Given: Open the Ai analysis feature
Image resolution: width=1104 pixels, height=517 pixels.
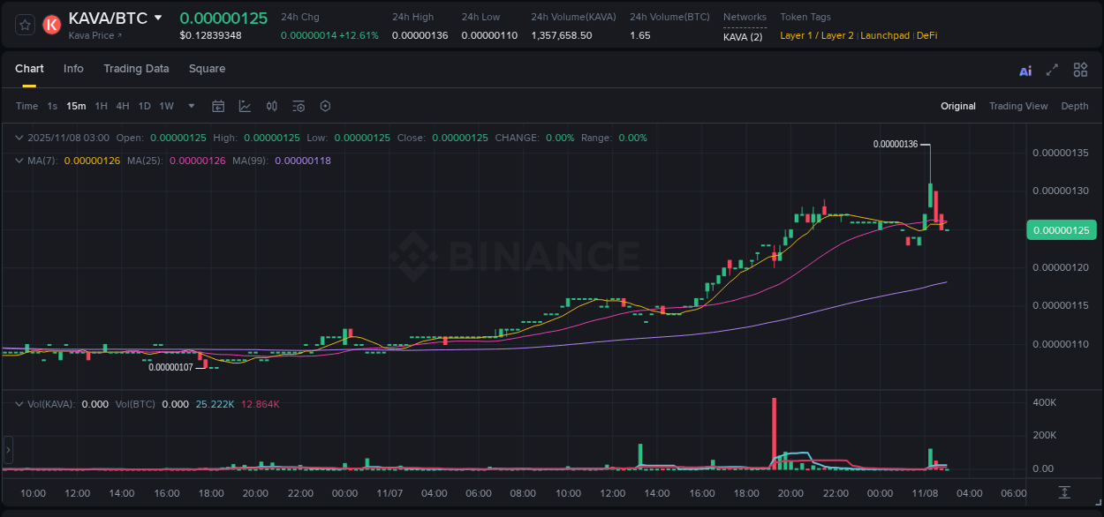Looking at the screenshot, I should [1025, 70].
